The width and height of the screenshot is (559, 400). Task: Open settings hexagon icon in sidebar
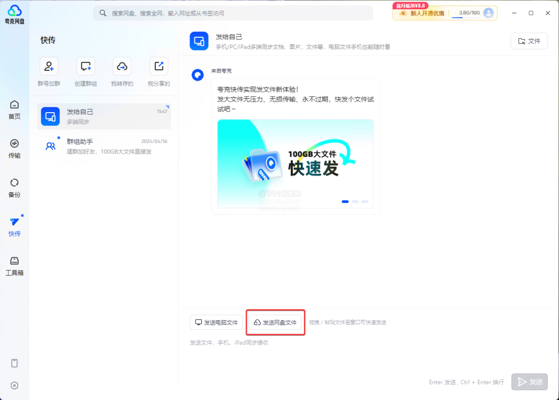click(x=14, y=386)
